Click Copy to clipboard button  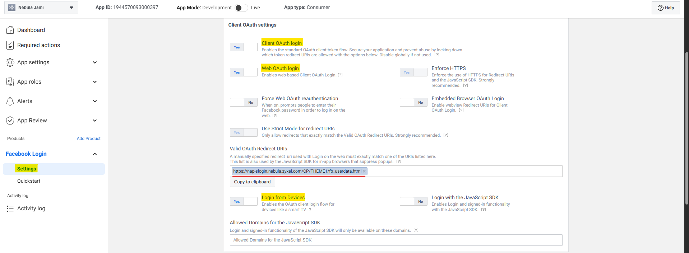click(x=252, y=182)
